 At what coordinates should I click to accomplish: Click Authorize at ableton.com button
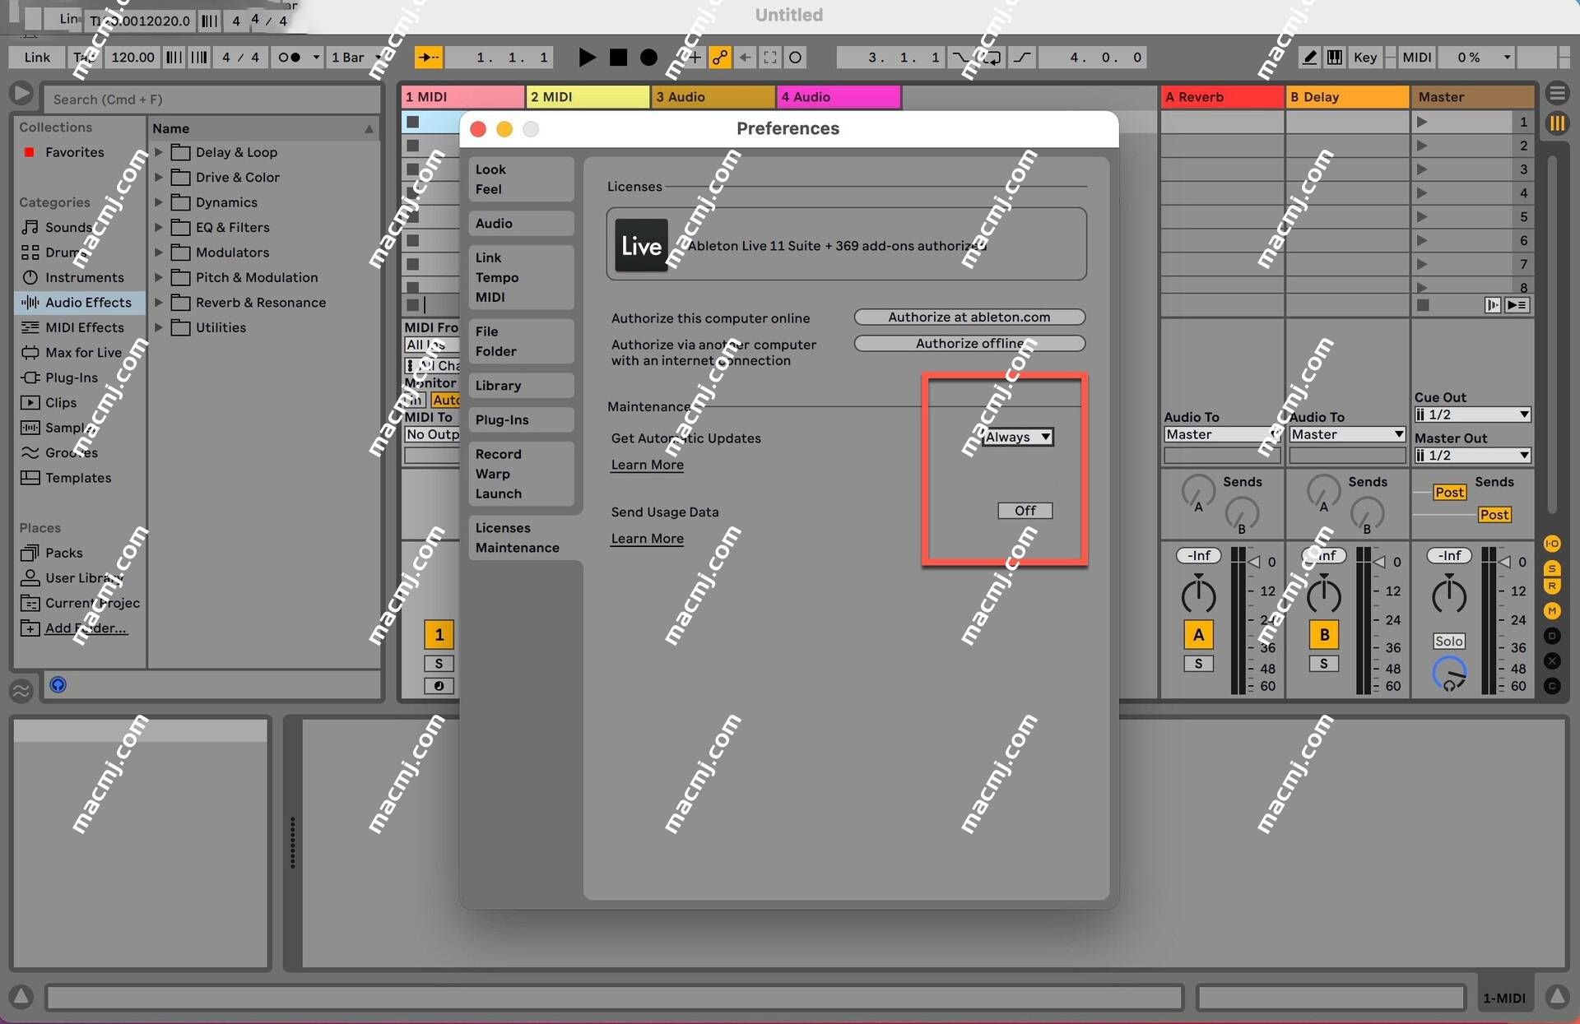(x=969, y=317)
